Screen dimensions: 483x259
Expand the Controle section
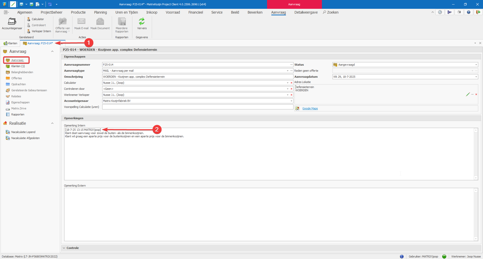64,248
